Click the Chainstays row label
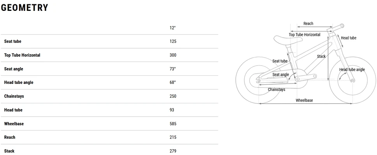 click(14, 96)
